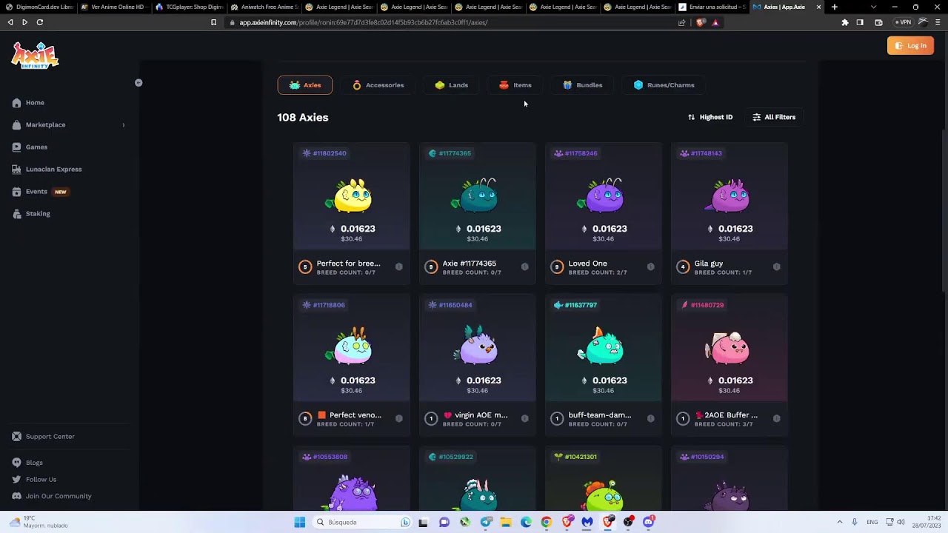Click the Games icon in sidebar
Screen dimensions: 948x533
click(16, 147)
